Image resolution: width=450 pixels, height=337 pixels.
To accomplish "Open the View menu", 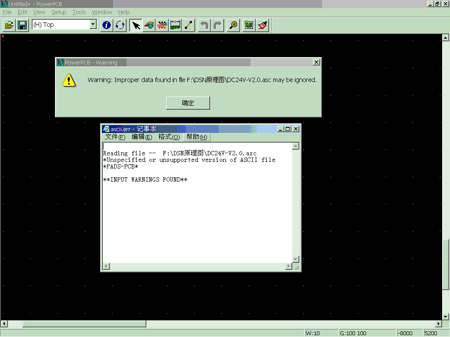I will (39, 12).
